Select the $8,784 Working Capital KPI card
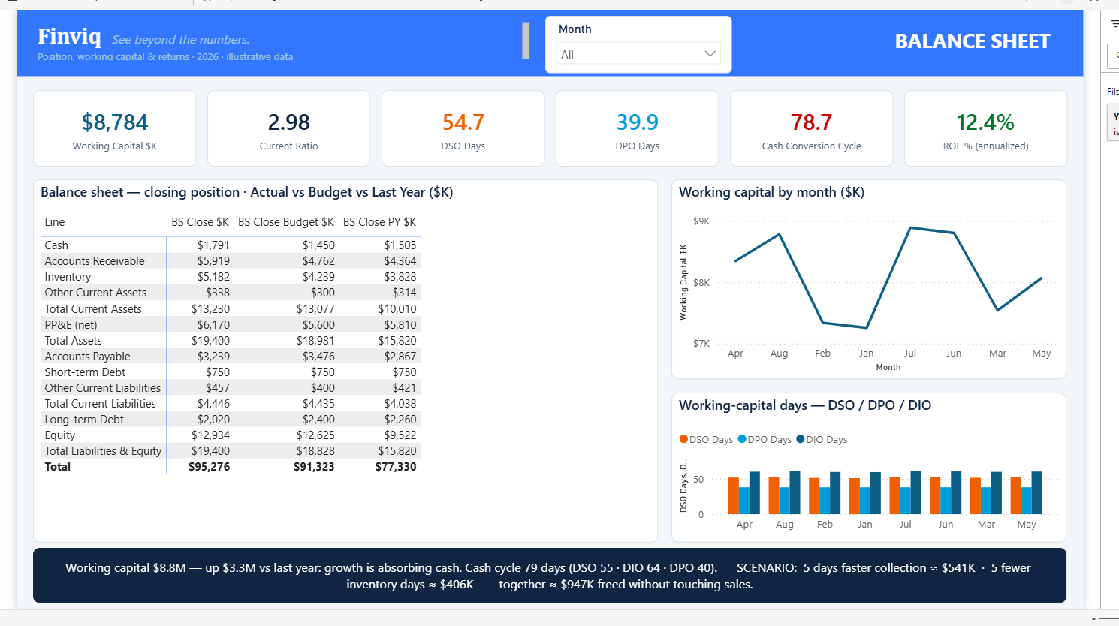 pyautogui.click(x=115, y=128)
